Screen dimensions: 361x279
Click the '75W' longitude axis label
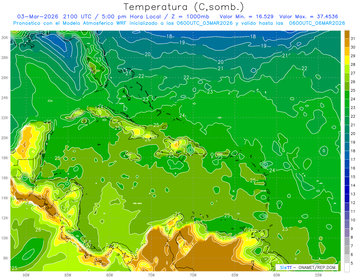pyautogui.click(x=151, y=275)
